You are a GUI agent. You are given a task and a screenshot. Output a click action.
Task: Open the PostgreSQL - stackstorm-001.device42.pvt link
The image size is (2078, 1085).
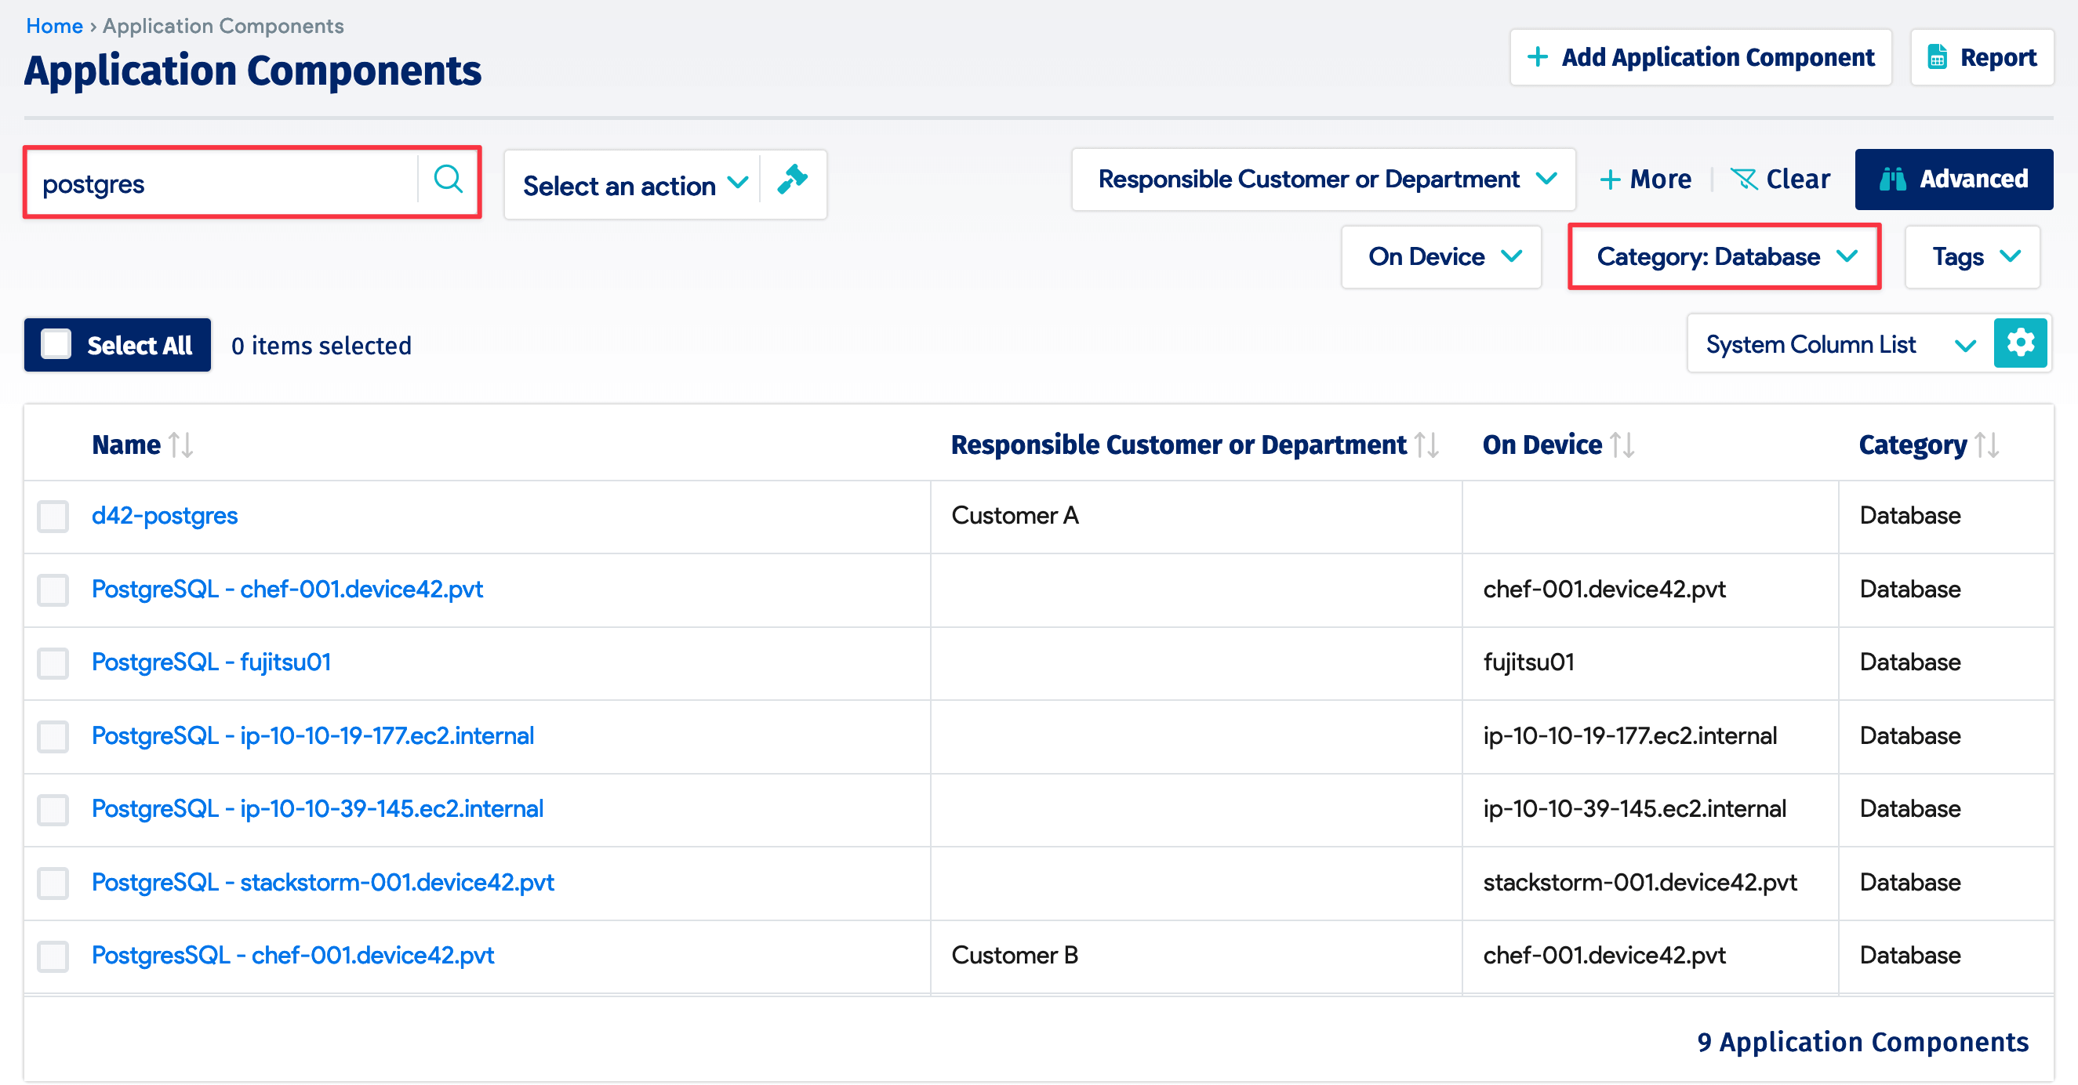point(324,883)
